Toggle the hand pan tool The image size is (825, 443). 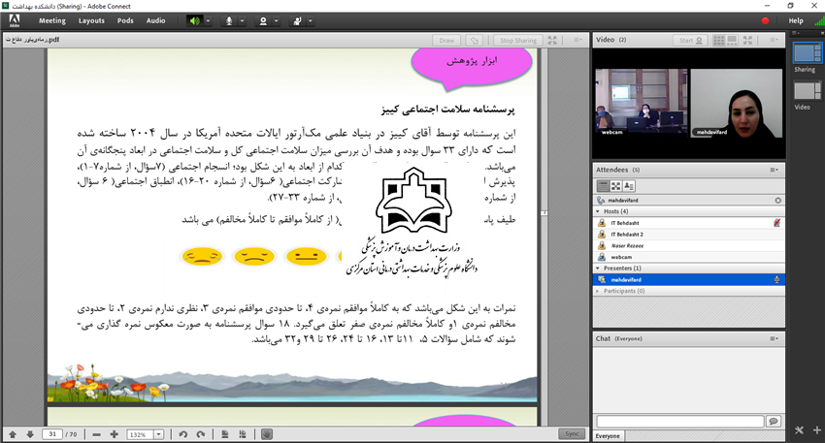click(267, 434)
